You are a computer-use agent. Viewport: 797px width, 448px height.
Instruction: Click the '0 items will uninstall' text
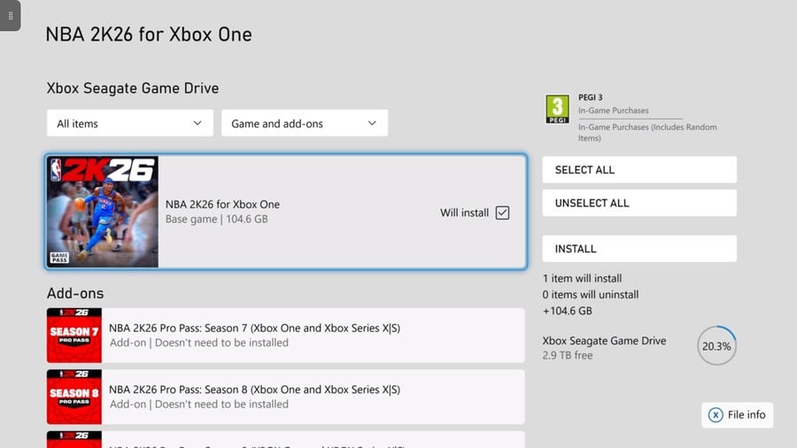point(591,295)
